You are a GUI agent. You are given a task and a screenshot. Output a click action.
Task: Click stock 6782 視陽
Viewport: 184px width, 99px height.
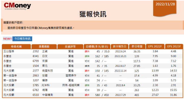click(x=40, y=90)
